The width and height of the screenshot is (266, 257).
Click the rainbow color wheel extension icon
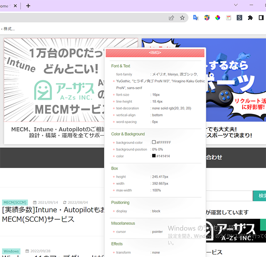click(217, 18)
